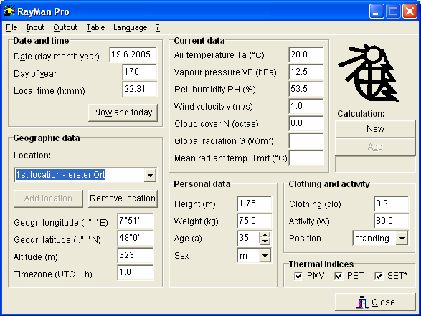Decrease Age with the down spinner arrow
This screenshot has width=421, height=316.
point(265,241)
